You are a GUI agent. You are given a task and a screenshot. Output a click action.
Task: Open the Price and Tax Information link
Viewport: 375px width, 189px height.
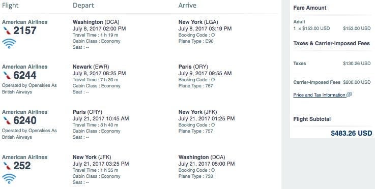click(x=320, y=95)
